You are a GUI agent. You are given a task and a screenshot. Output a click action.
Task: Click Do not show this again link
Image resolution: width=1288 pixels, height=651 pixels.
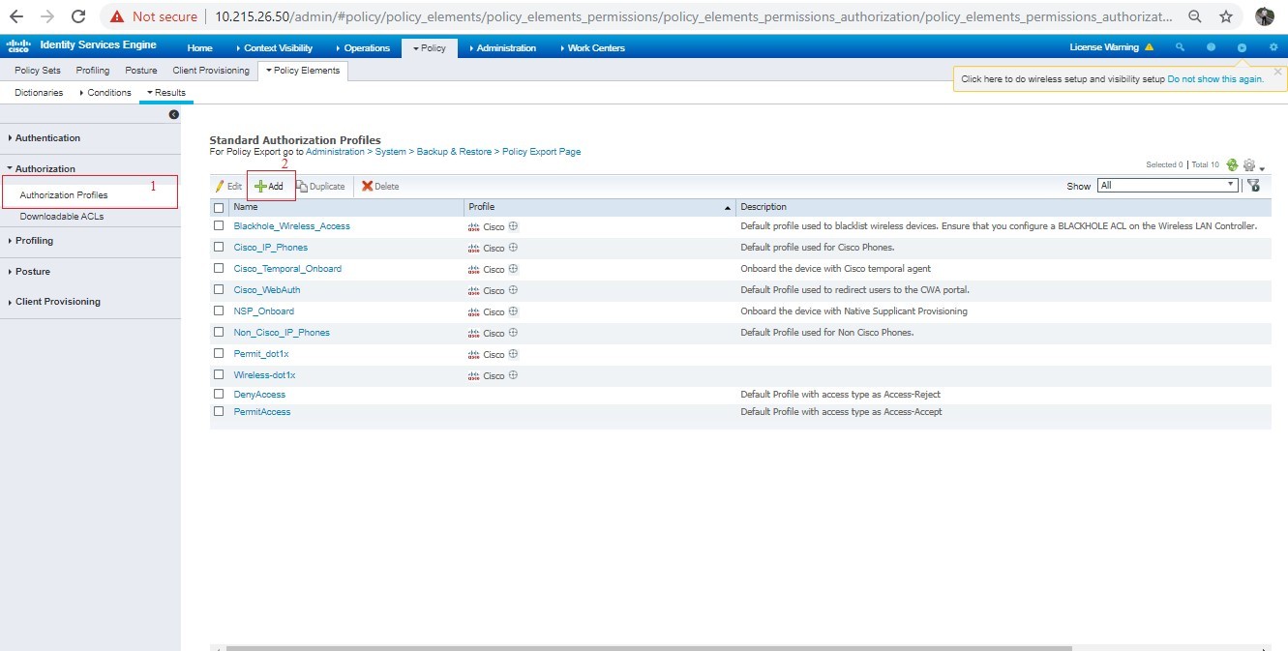coord(1215,79)
